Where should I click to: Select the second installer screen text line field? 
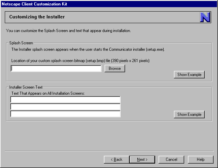65,107
